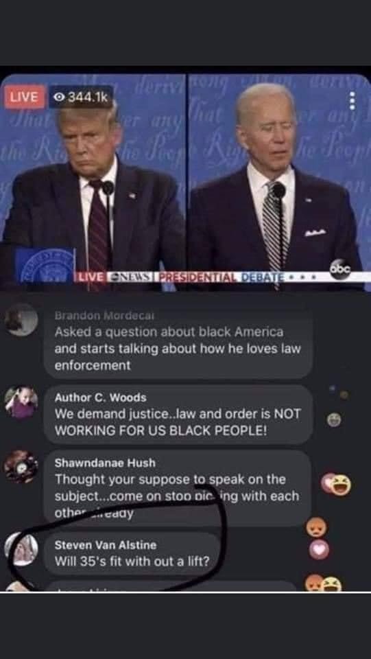Click the name Shawndanae Hush
This screenshot has height=659, width=371.
[x=106, y=463]
